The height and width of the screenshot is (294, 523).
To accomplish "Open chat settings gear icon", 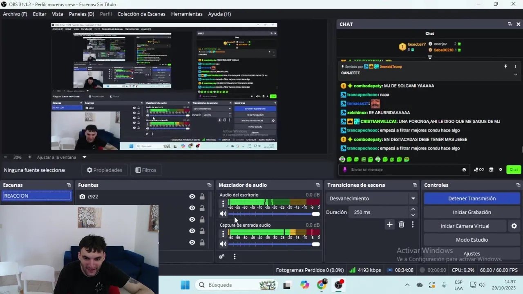I will point(501,169).
